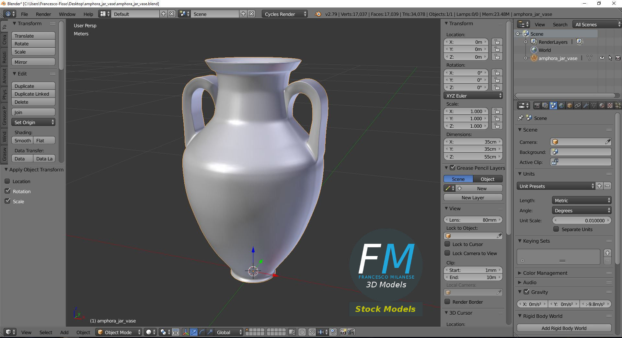Toggle snap magnet icon in 3D header
The image size is (622, 338).
(312, 332)
